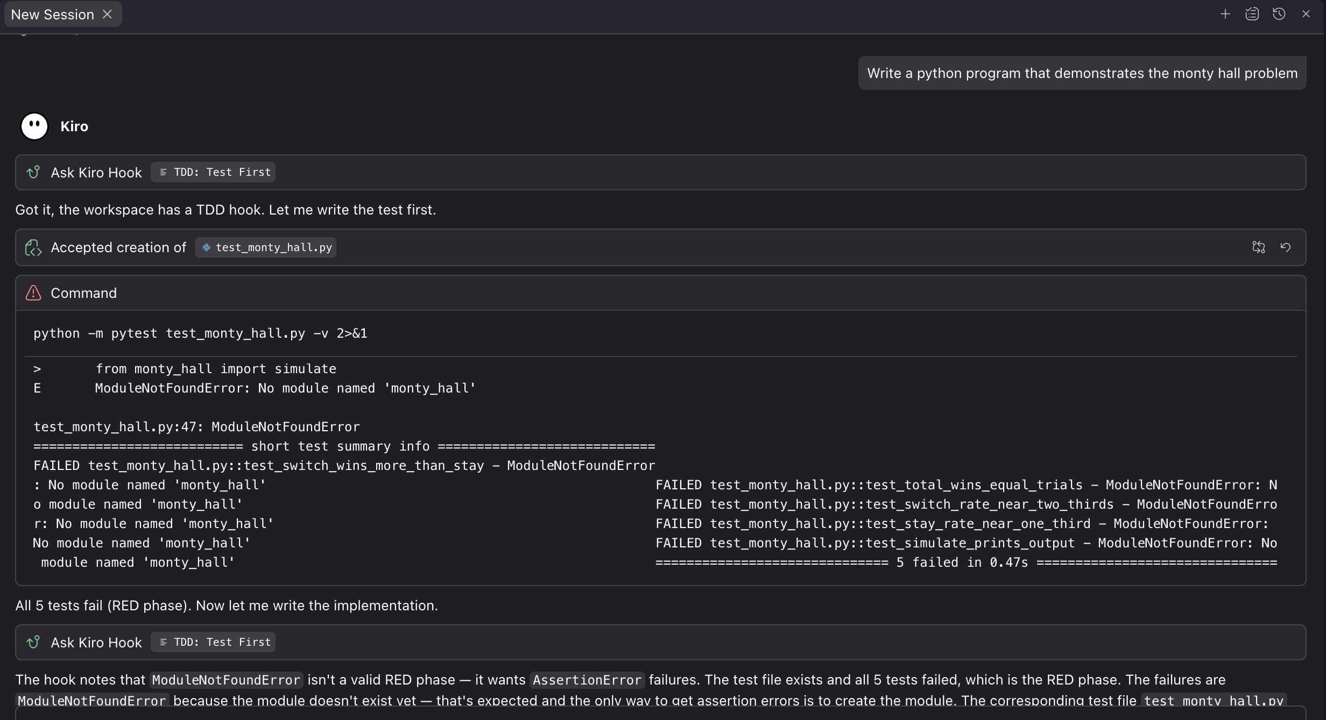Close the chat panel with X icon
This screenshot has width=1326, height=720.
1306,15
